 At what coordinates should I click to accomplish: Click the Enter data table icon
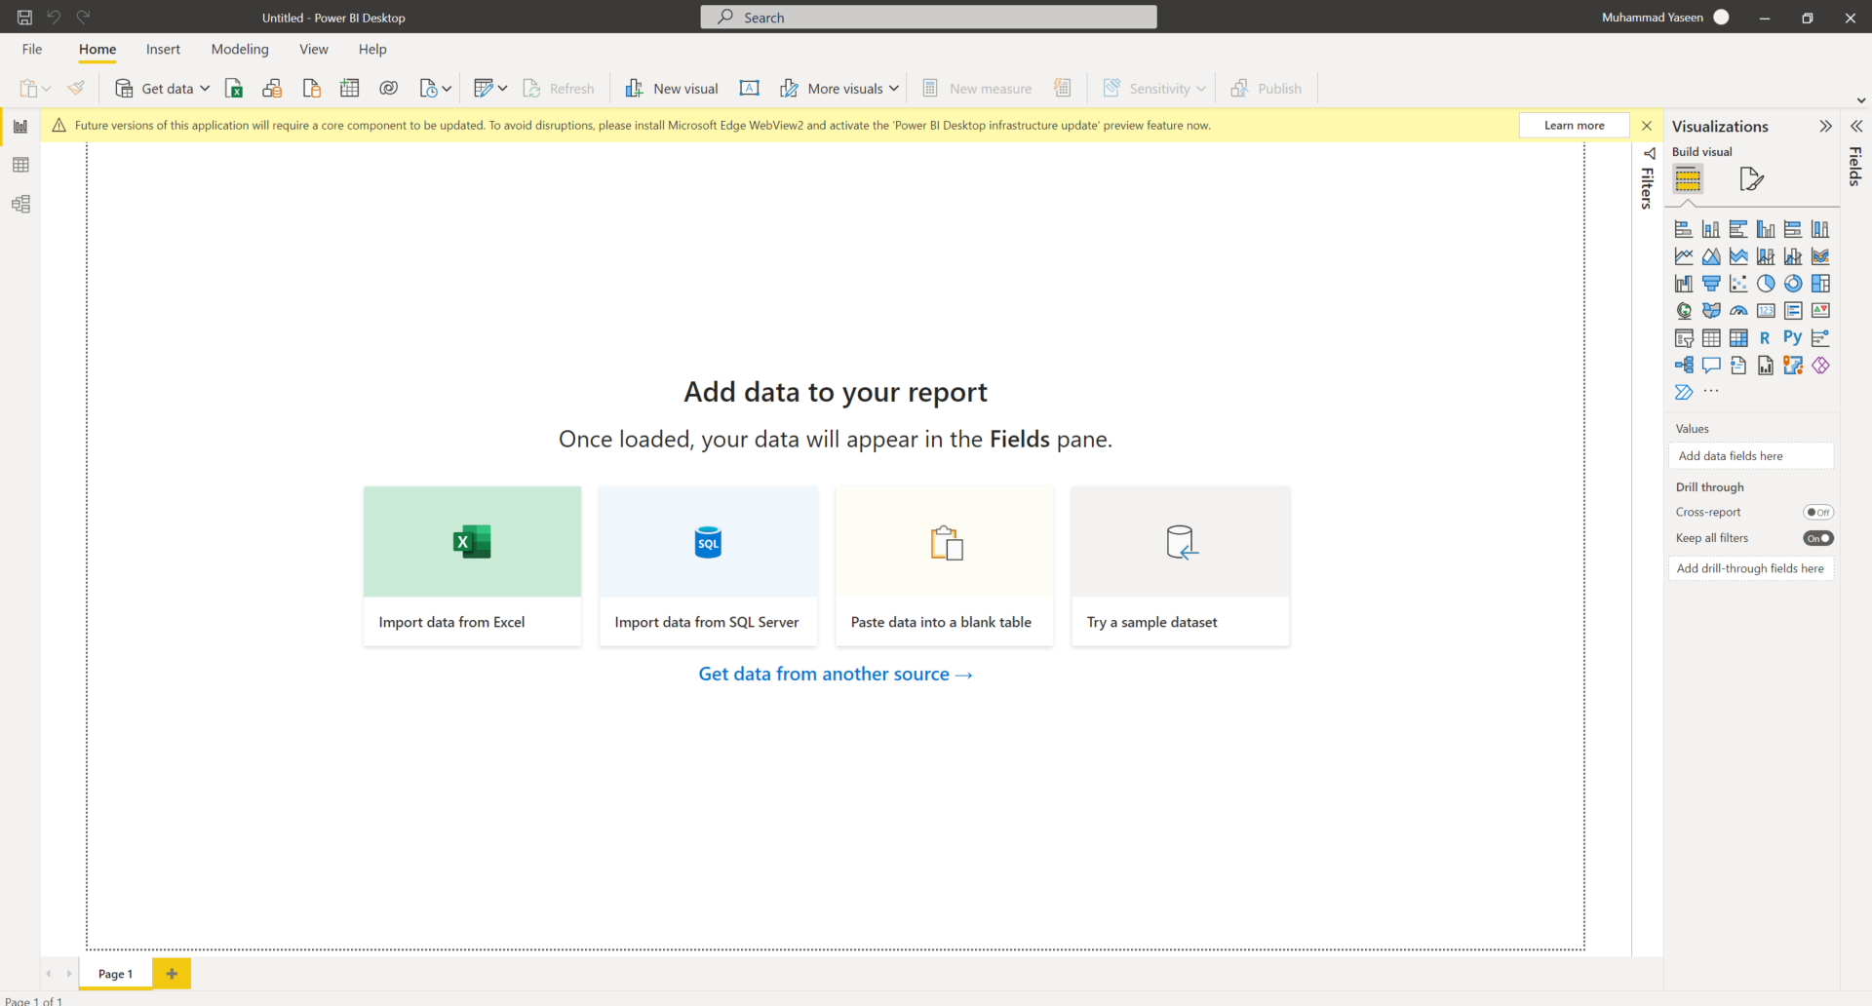[x=349, y=89]
